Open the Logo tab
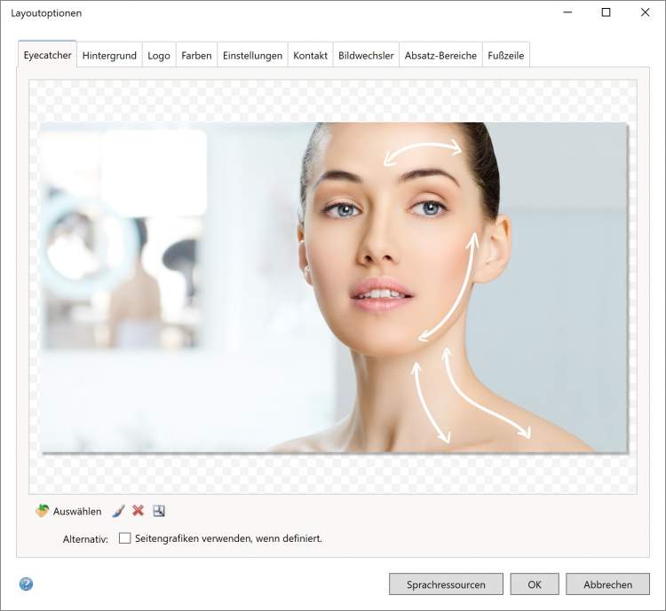The height and width of the screenshot is (611, 666). (x=159, y=55)
